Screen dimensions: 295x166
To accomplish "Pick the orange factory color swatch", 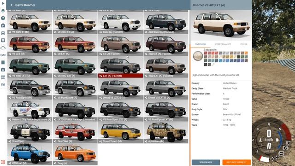I will pos(246,53).
